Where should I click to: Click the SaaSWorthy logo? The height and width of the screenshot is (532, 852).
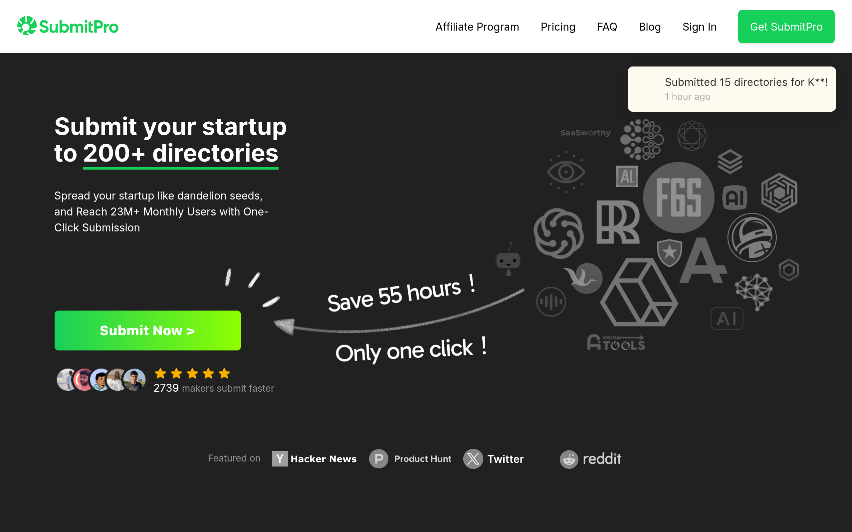[585, 133]
